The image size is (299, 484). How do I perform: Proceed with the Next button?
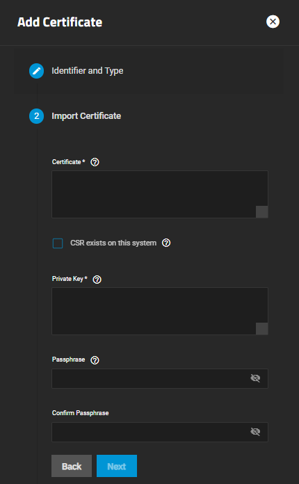coord(117,466)
